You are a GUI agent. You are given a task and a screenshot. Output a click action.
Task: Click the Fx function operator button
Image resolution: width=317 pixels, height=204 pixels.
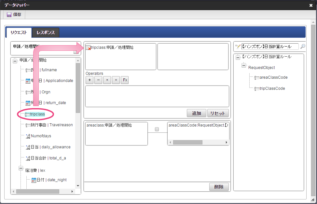coord(125,80)
